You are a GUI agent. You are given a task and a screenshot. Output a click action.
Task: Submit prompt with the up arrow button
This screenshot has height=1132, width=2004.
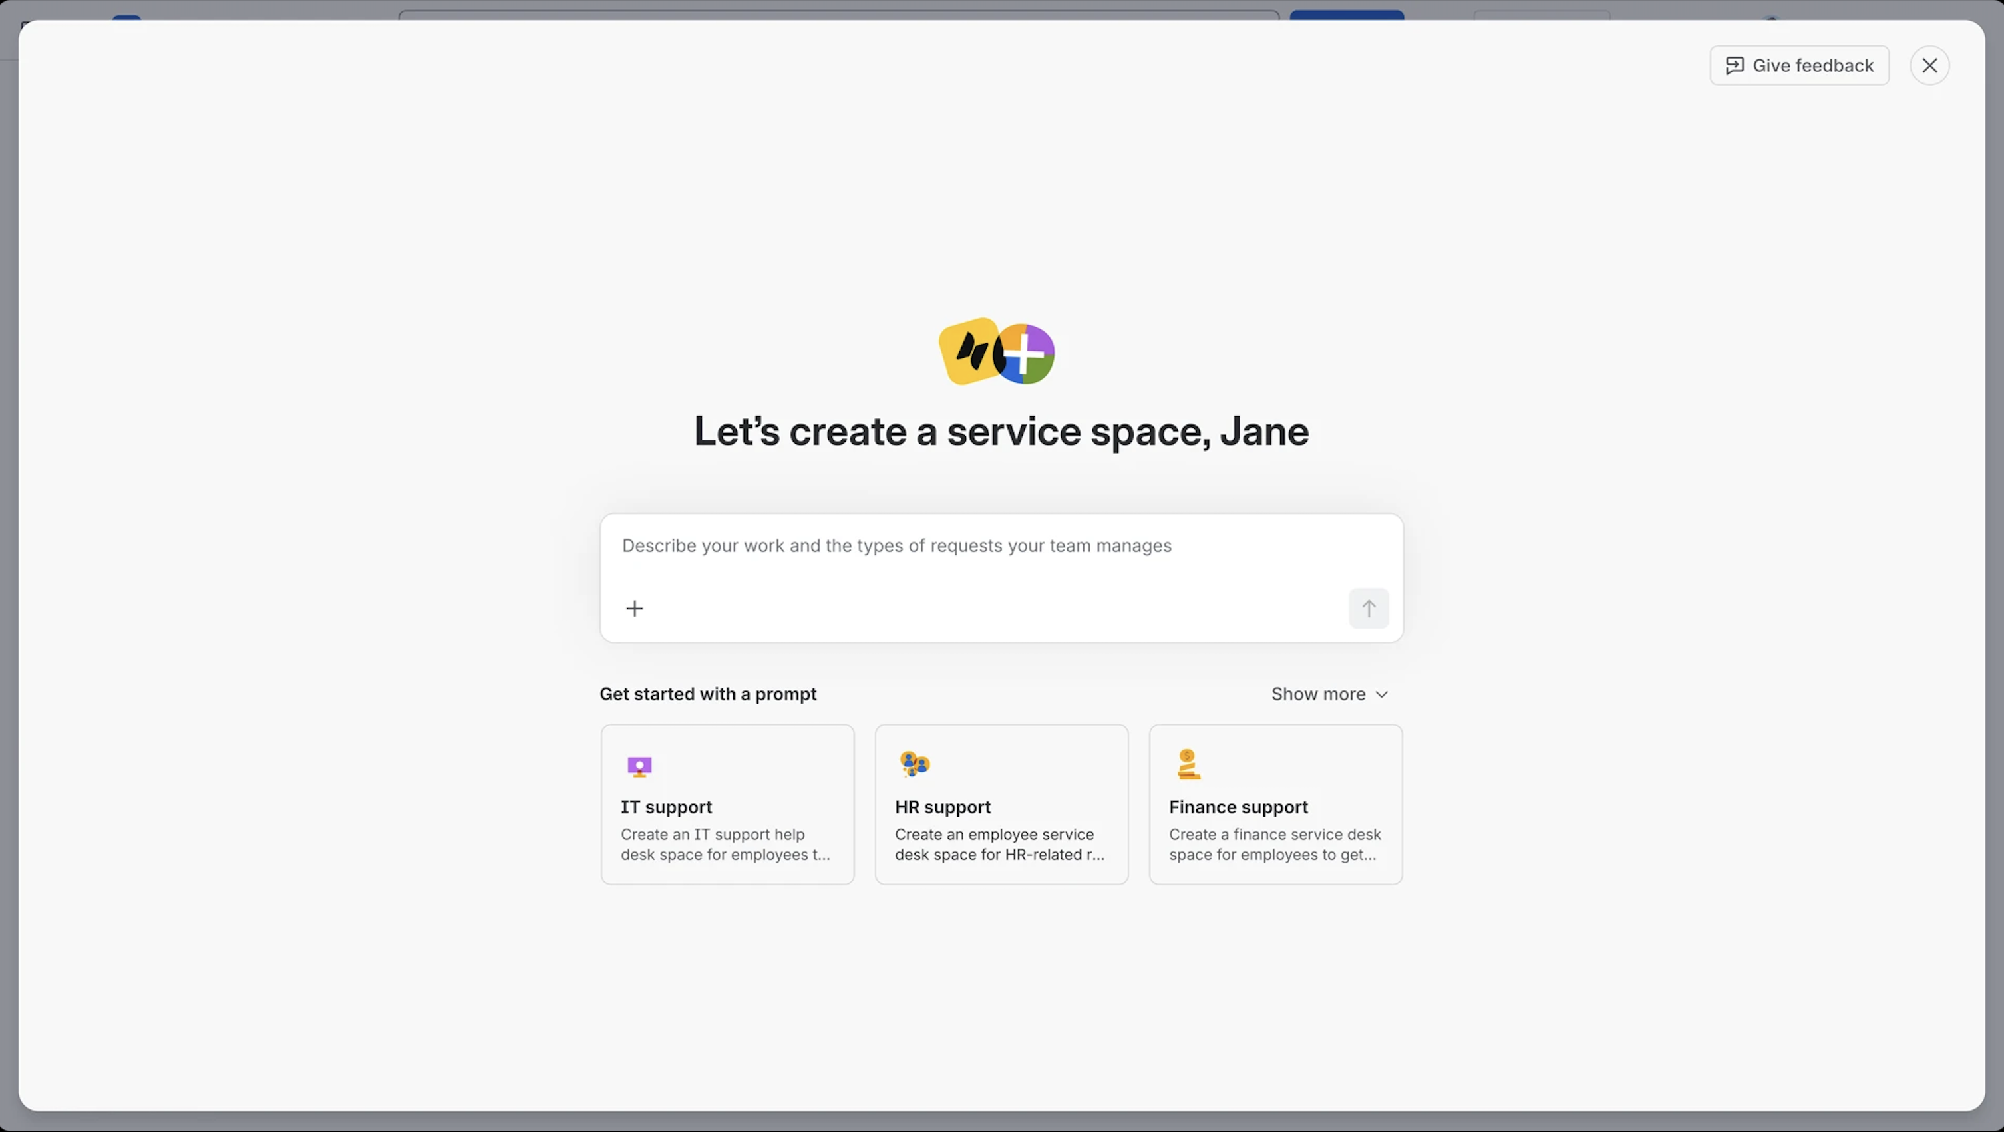1369,608
